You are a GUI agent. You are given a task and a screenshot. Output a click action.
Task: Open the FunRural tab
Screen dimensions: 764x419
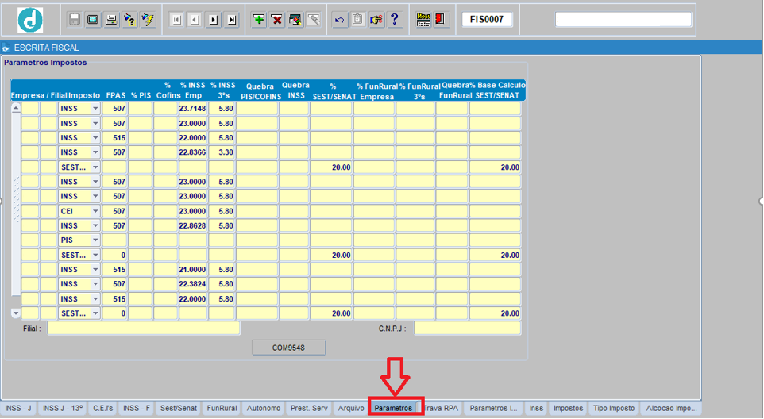tap(222, 409)
